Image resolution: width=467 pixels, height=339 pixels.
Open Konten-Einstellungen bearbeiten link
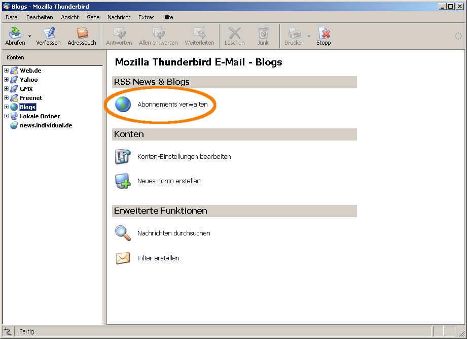(184, 156)
